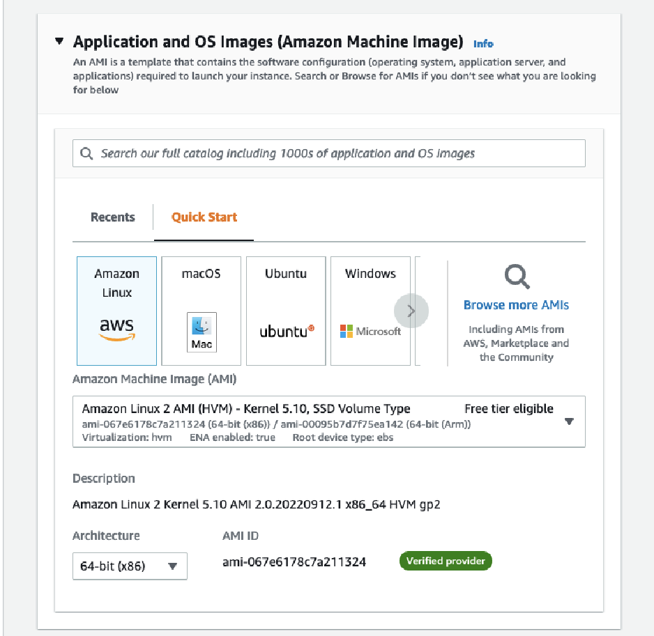Click the AWS logo in the Amazon Linux tile

(117, 329)
